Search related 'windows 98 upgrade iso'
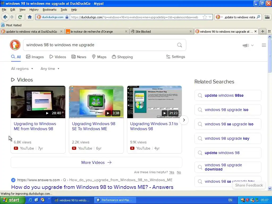Image resolution: width=272 pixels, height=204 pixels. 228,110
